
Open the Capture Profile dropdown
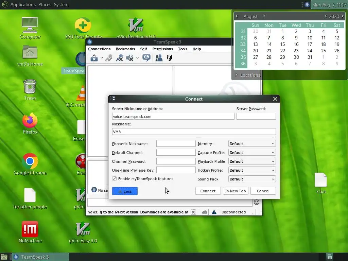point(252,153)
